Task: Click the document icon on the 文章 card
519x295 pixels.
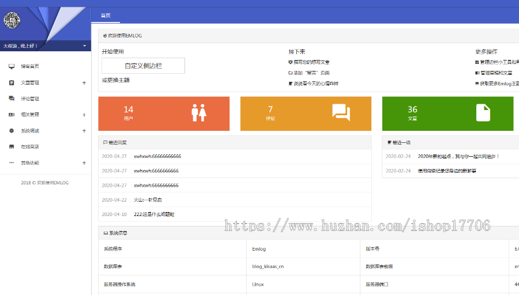Action: tap(483, 113)
